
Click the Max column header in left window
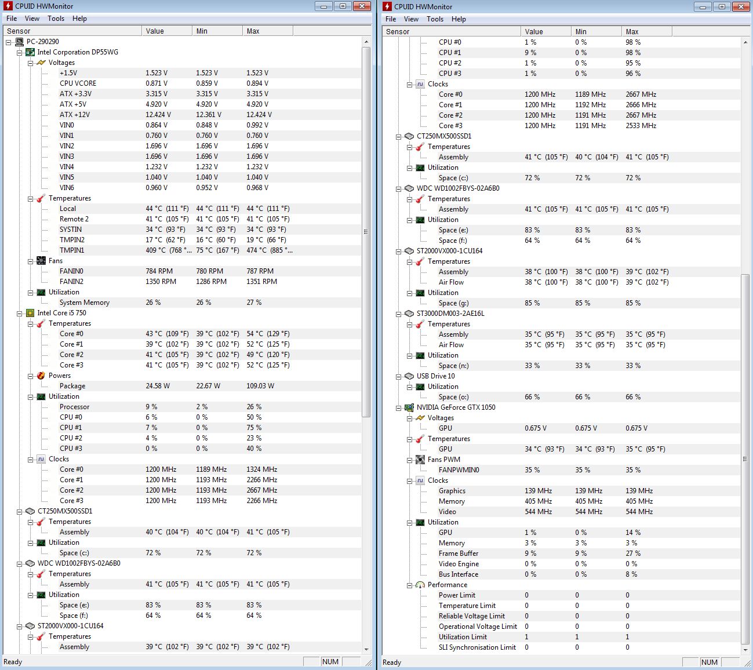click(268, 31)
